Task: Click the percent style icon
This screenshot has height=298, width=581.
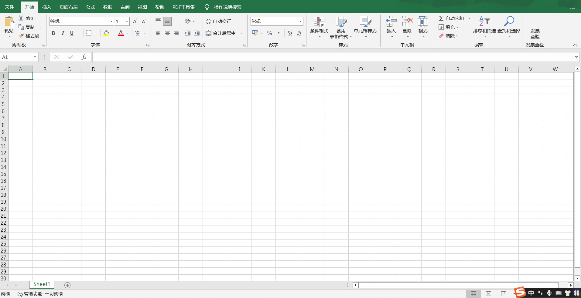Action: coord(269,33)
